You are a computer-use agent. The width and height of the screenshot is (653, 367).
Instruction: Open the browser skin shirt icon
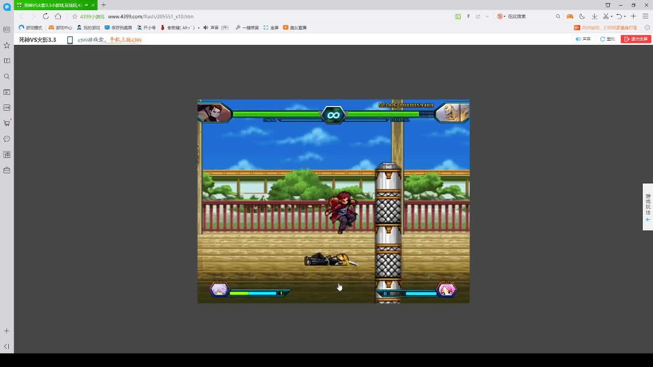tap(608, 5)
